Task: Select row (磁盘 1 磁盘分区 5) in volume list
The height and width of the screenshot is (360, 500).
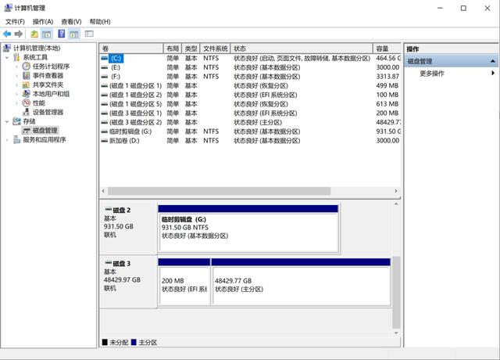Action: point(250,104)
